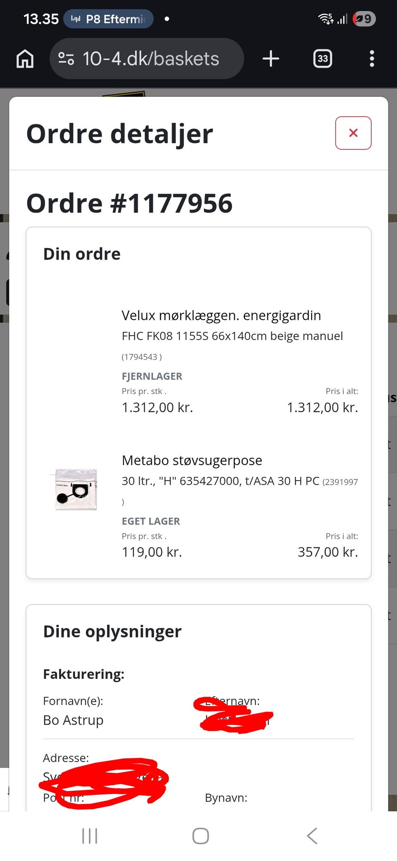Tap the P8 Eftermiddag media chip

pyautogui.click(x=108, y=19)
